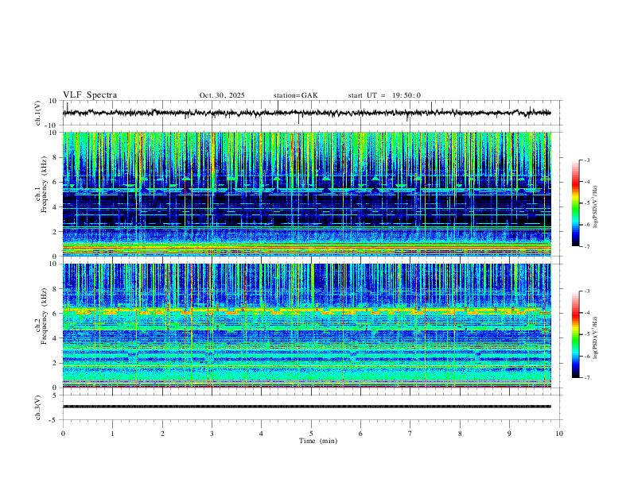Click time axis tick label "0"
This screenshot has width=630, height=486.
(x=63, y=434)
